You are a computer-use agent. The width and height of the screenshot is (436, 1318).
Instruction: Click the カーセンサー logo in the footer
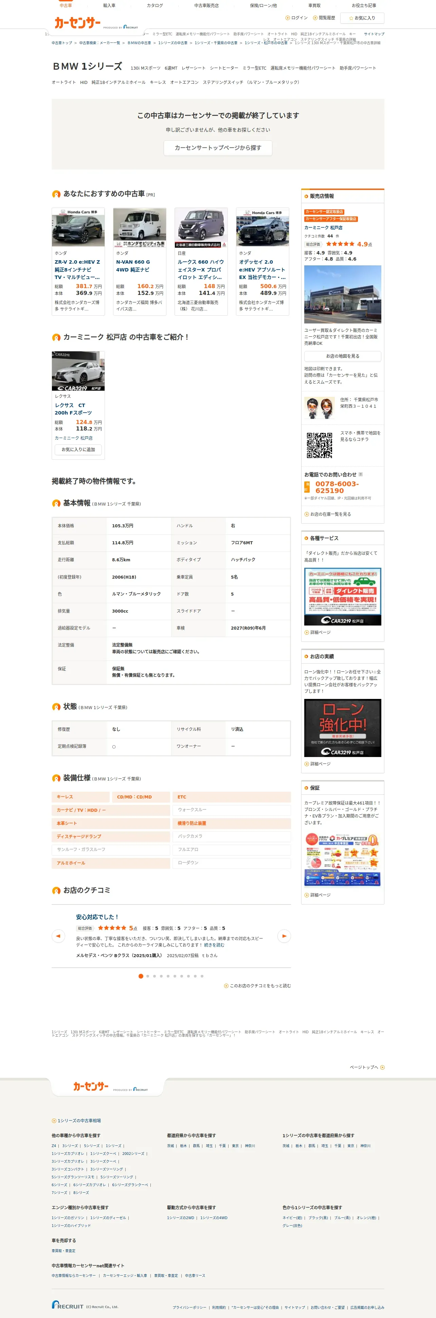coord(91,1086)
